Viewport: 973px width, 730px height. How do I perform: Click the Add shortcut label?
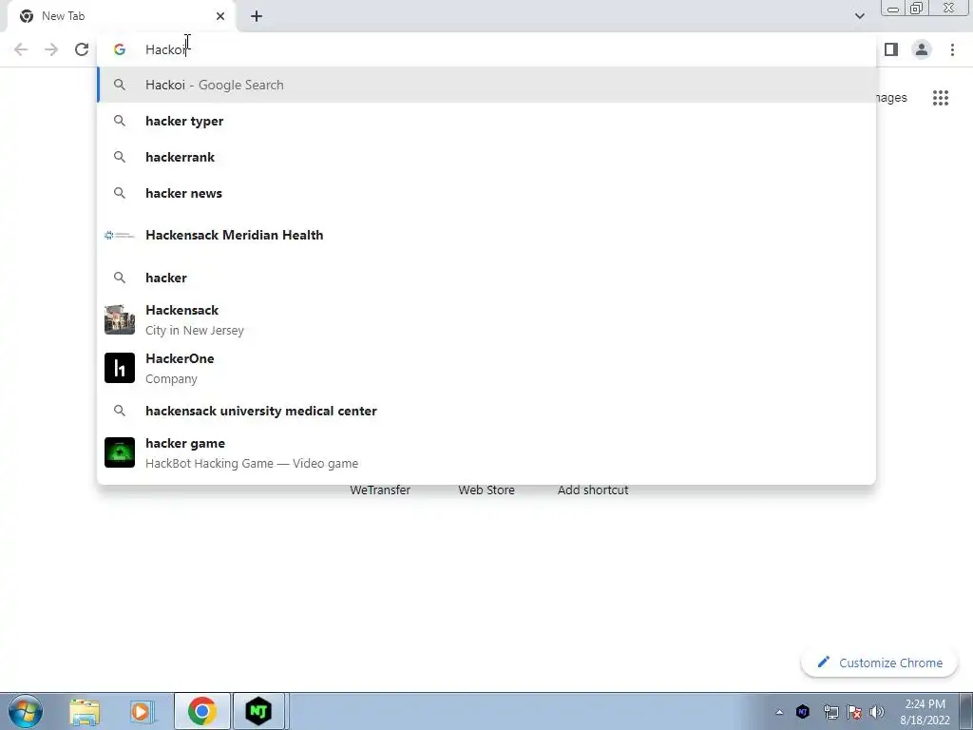click(593, 490)
